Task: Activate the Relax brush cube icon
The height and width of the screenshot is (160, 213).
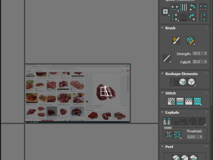Action: (190, 40)
